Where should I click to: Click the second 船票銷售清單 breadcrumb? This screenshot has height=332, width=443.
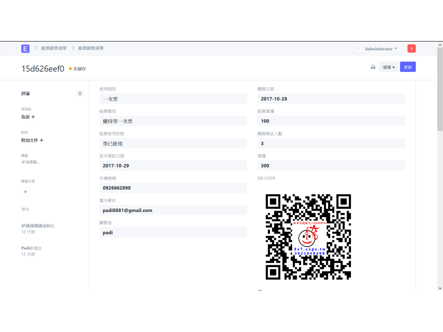click(91, 48)
